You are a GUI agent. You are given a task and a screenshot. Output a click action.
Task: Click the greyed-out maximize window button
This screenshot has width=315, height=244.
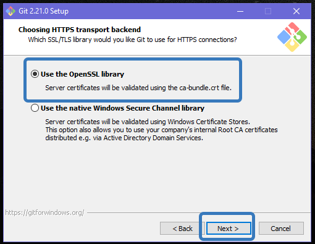click(x=268, y=11)
